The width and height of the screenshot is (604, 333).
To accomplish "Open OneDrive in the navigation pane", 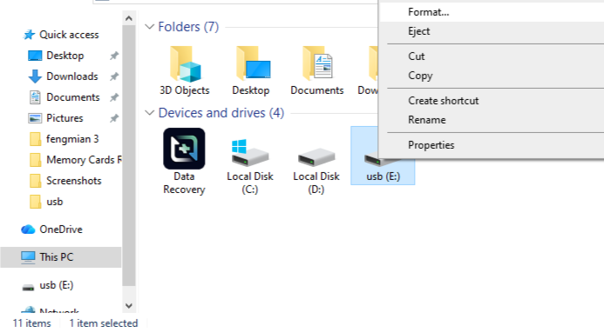I will (61, 230).
